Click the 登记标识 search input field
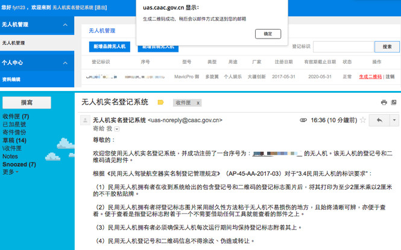Image resolution: width=401 pixels, height=250 pixels. (x=343, y=46)
